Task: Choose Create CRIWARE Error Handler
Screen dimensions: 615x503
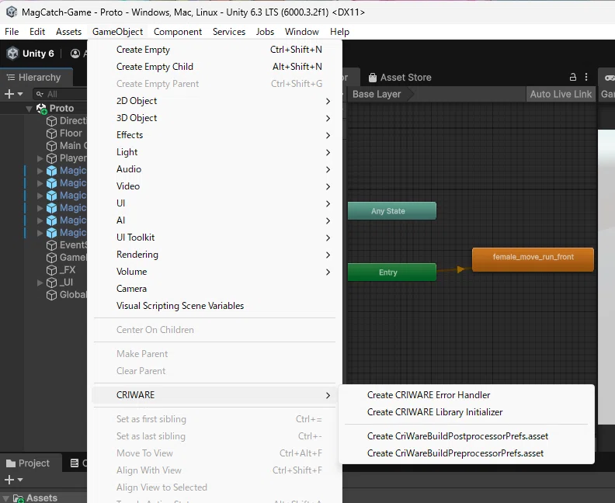Action: [467, 395]
